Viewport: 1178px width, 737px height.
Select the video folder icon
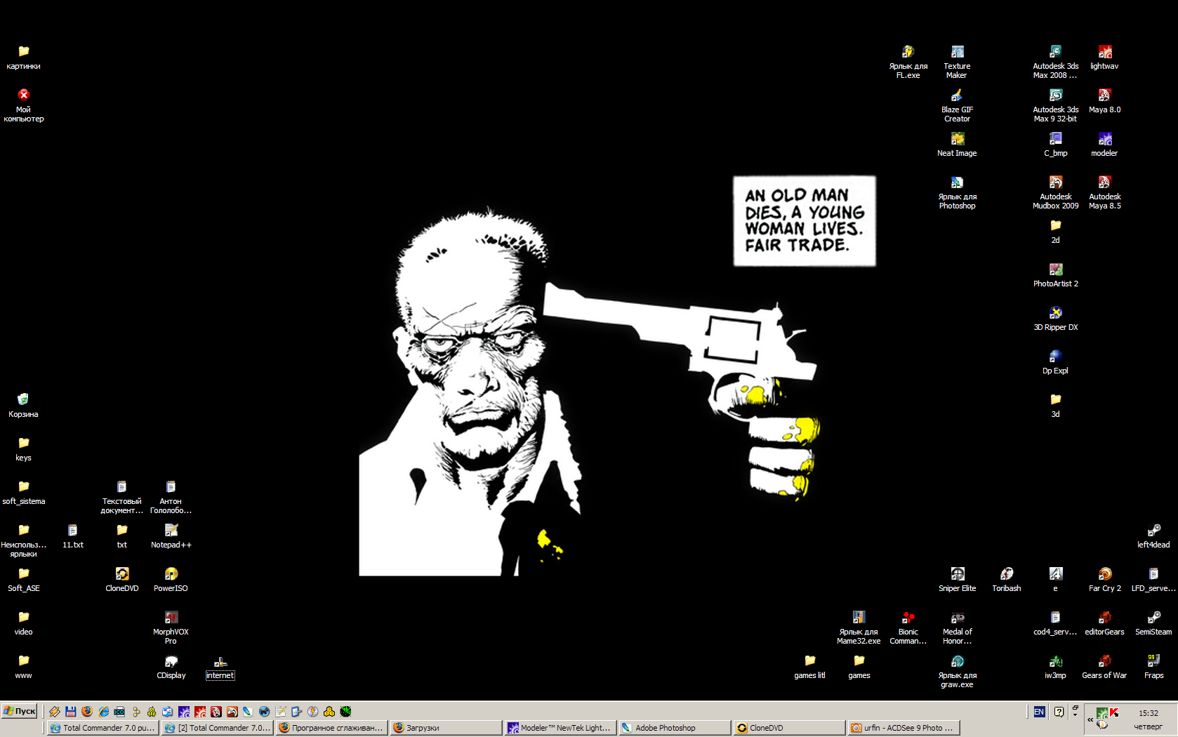[23, 623]
